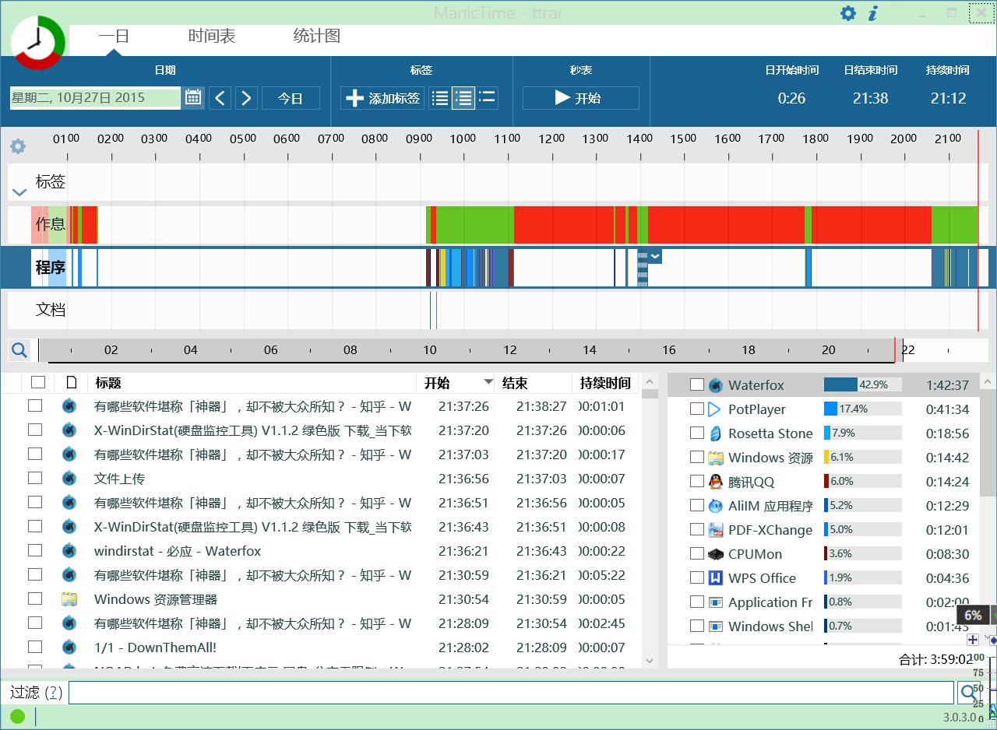Click the green status indicator circle
The width and height of the screenshot is (997, 730).
click(18, 716)
